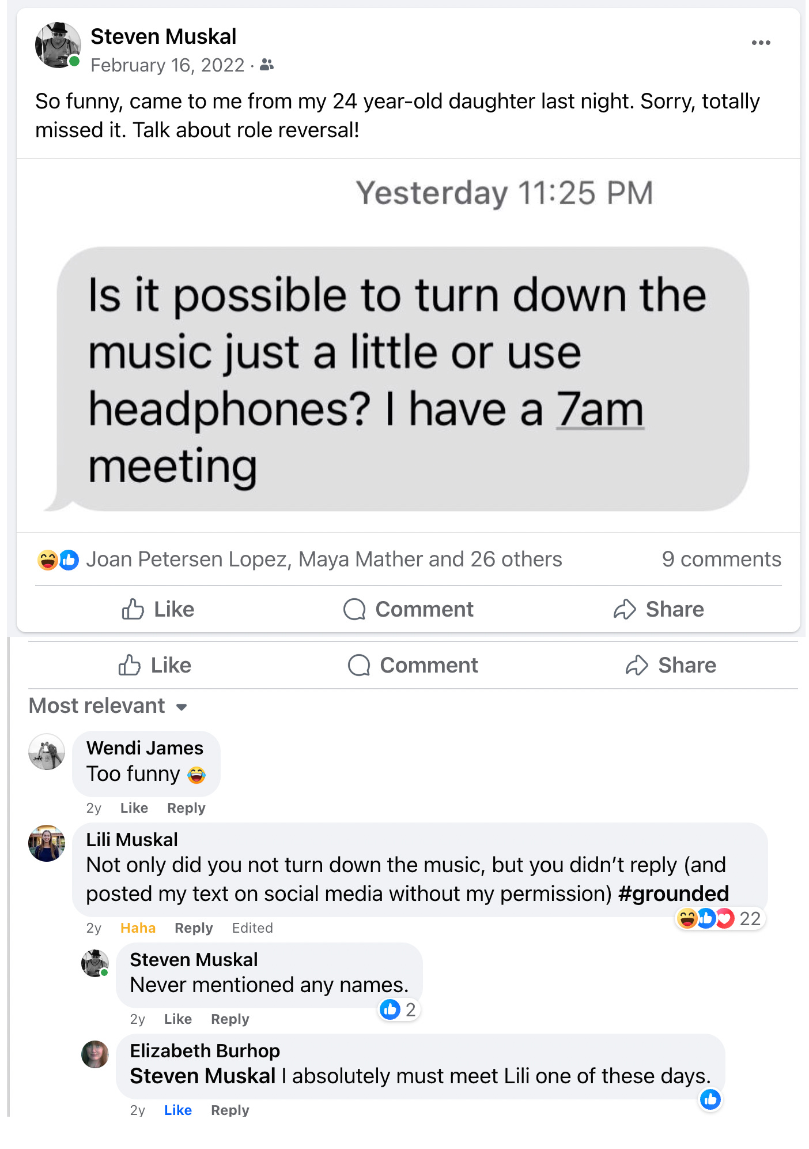809x1149 pixels.
Task: Reply to Lili Muskal's comment
Action: click(194, 928)
